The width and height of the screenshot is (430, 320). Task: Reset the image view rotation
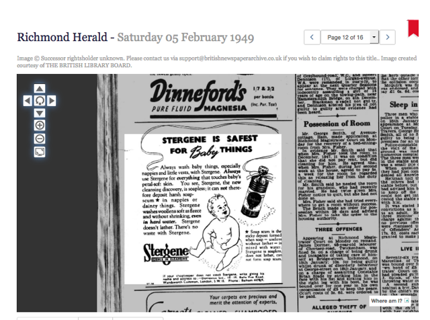40,101
